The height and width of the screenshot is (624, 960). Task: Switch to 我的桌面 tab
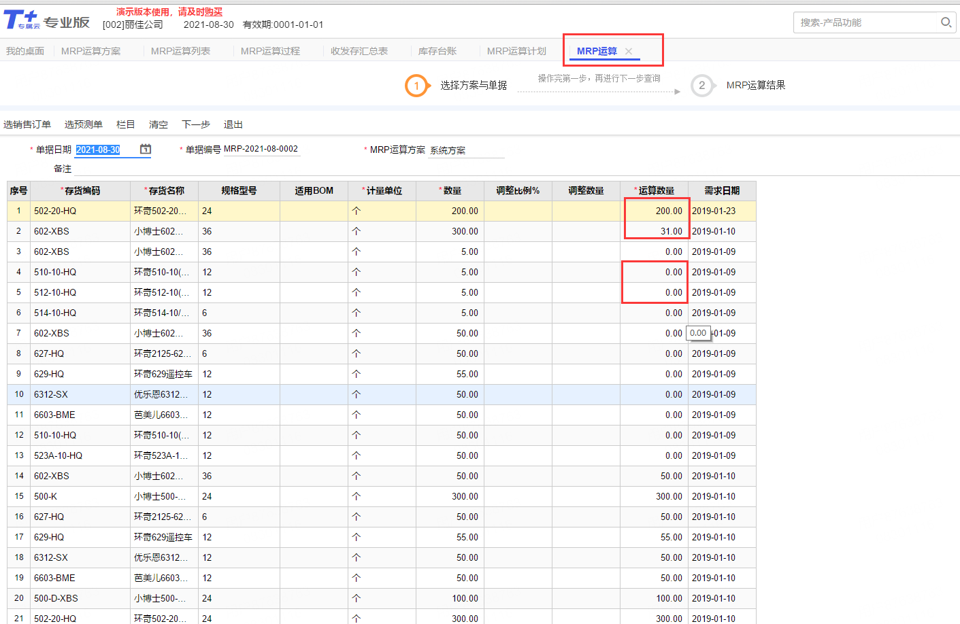pos(25,51)
